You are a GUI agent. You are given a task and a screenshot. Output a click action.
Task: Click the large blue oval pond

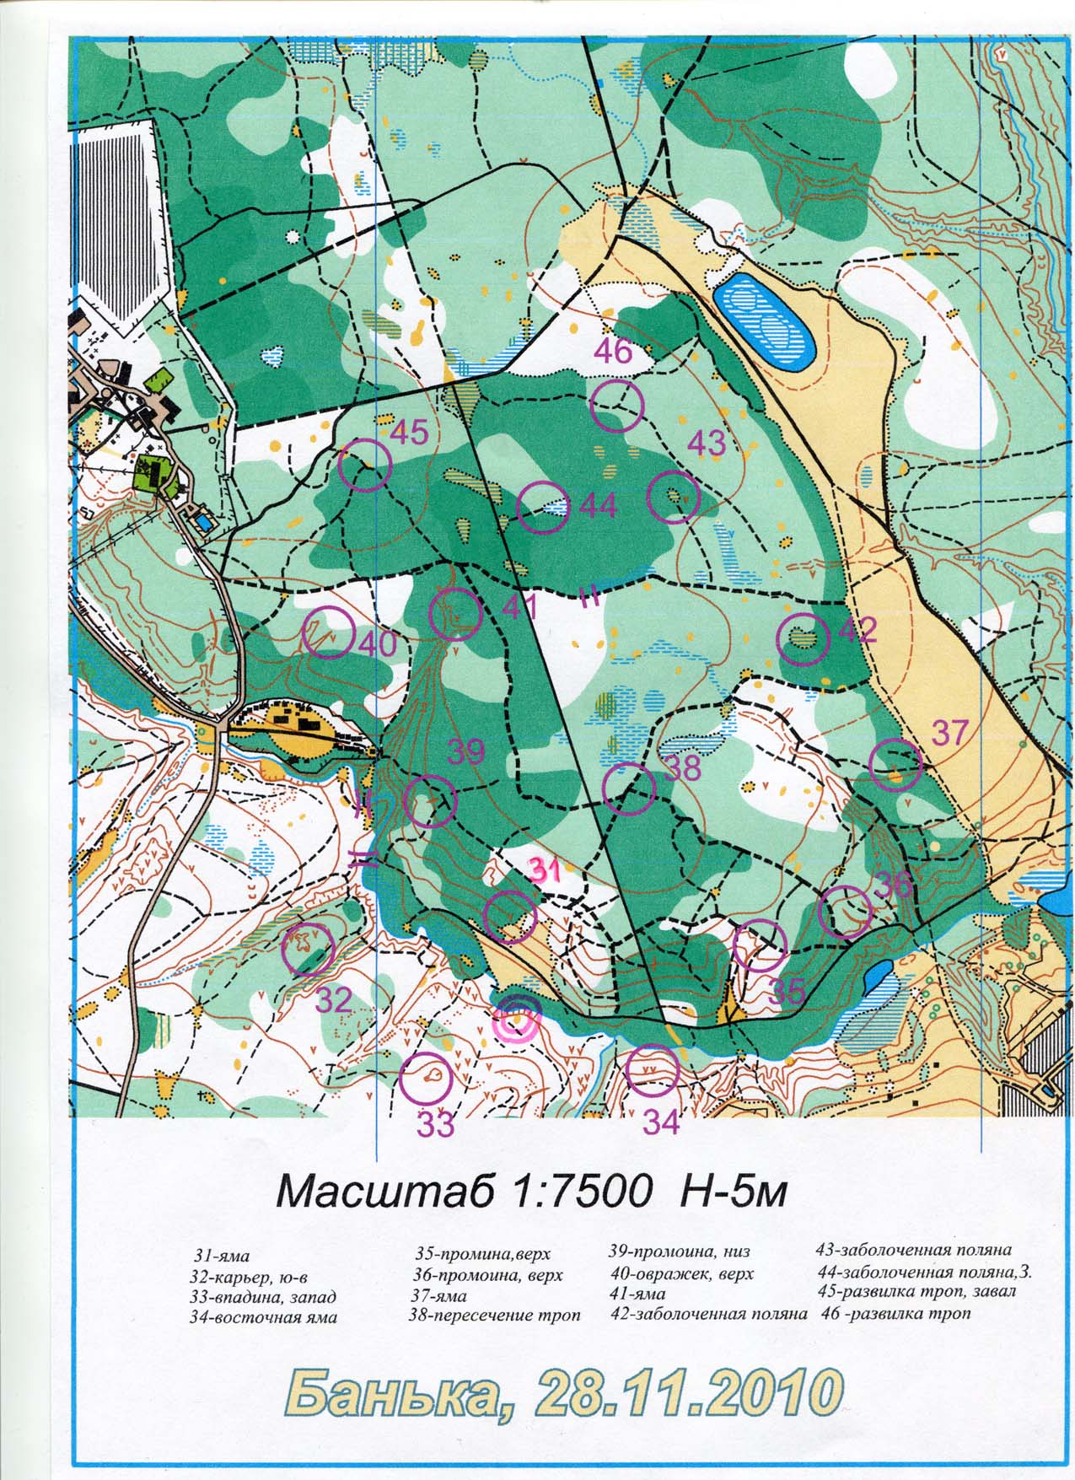pyautogui.click(x=764, y=320)
